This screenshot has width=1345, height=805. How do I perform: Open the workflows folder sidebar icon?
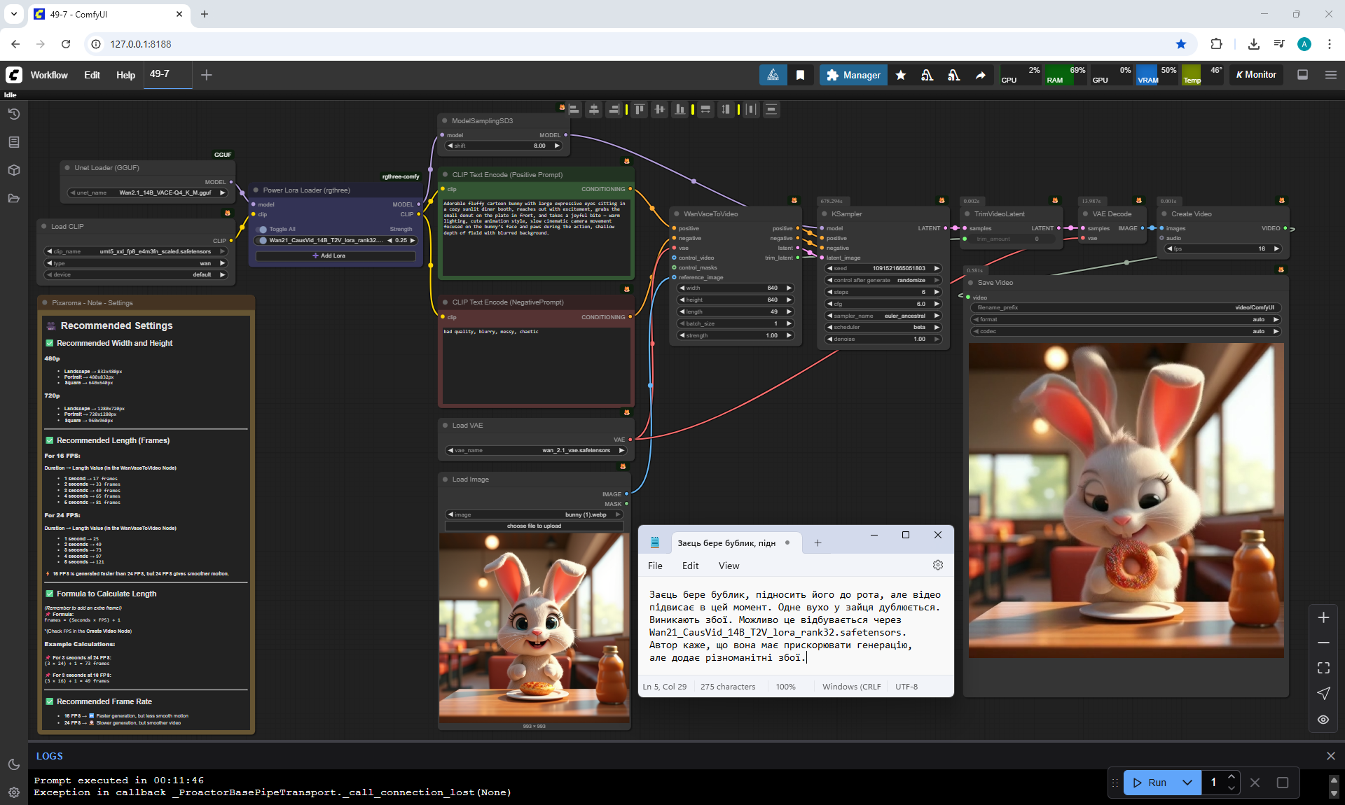(x=13, y=198)
